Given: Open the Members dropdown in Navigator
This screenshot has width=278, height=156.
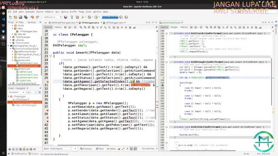Looking at the screenshot, I should pos(17,92).
